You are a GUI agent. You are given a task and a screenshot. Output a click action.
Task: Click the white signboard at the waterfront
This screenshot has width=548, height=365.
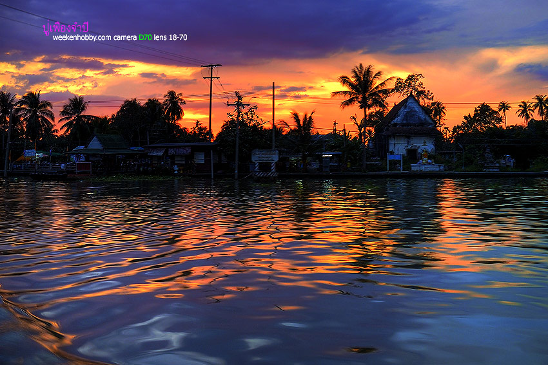click(x=265, y=155)
